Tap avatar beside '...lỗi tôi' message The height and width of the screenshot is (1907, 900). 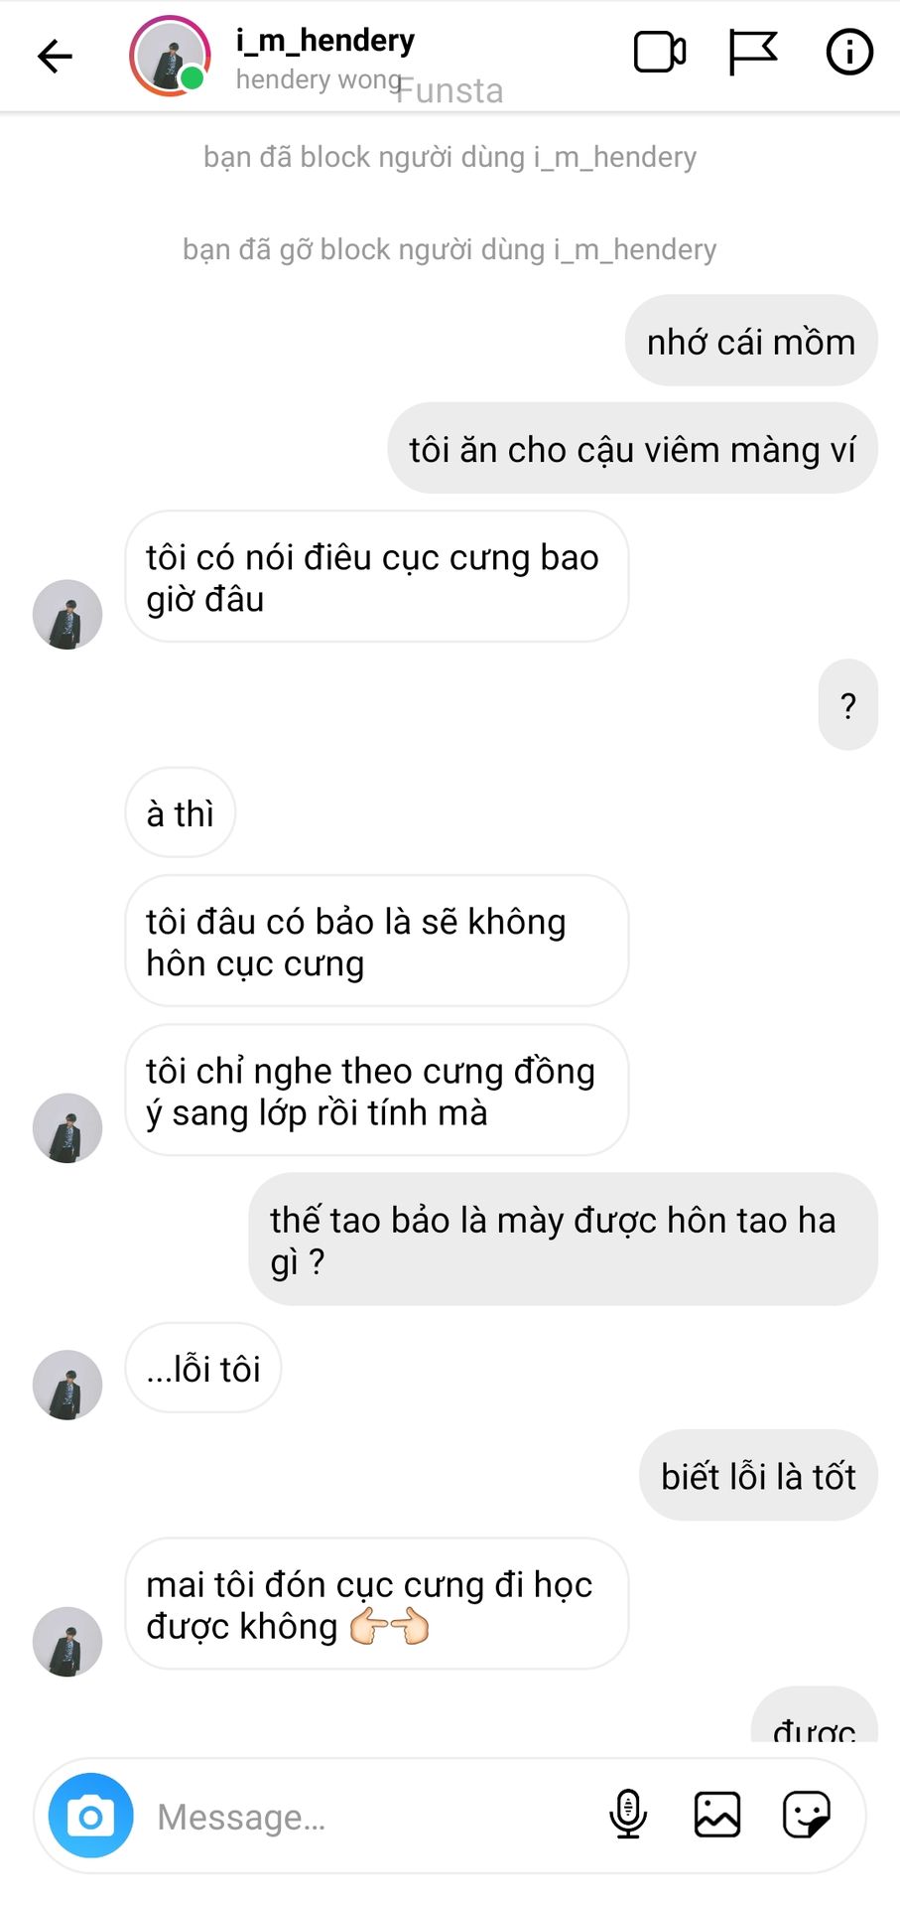(67, 1385)
